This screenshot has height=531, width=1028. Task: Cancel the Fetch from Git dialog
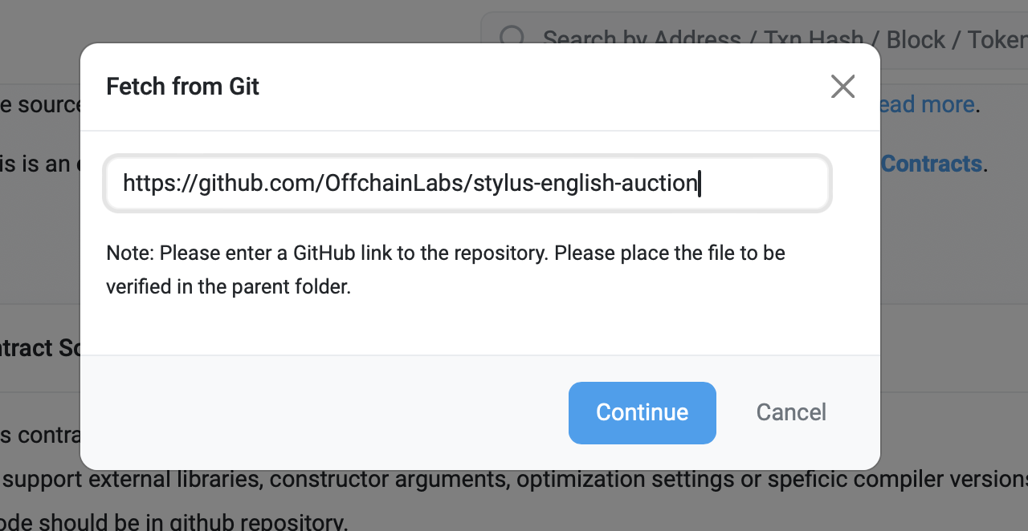pyautogui.click(x=791, y=412)
